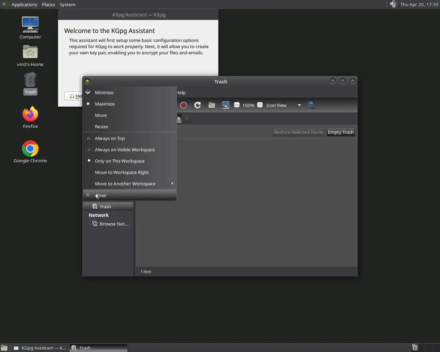
Task: Choose Close in window menu
Action: (130, 195)
